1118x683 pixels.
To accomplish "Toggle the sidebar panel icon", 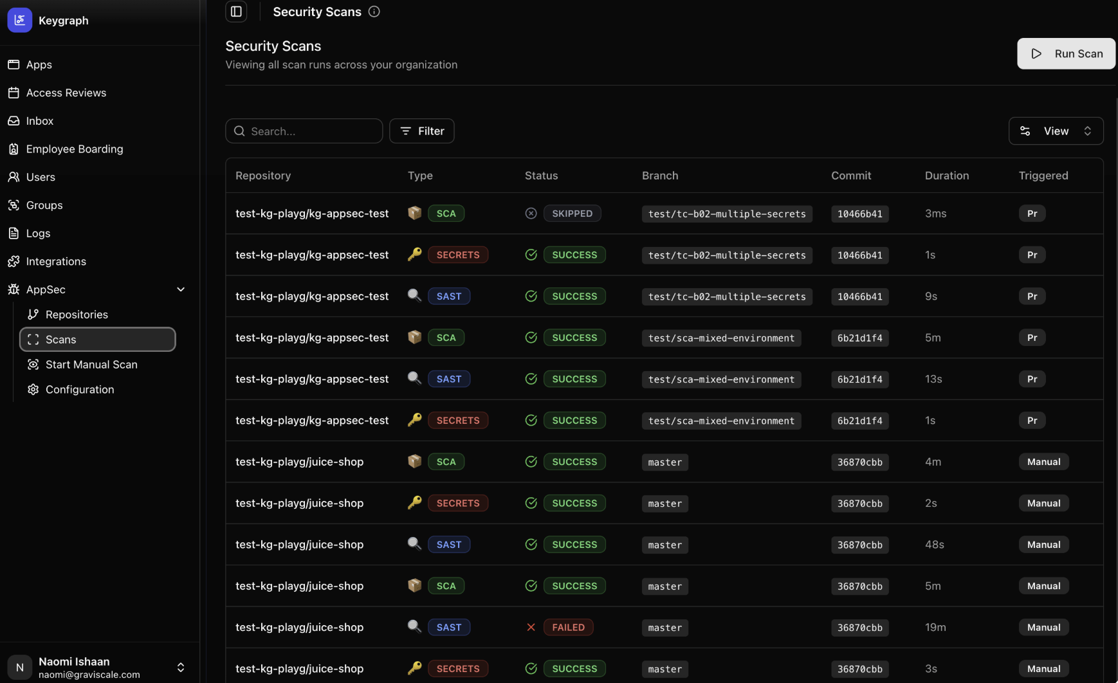I will (x=236, y=12).
